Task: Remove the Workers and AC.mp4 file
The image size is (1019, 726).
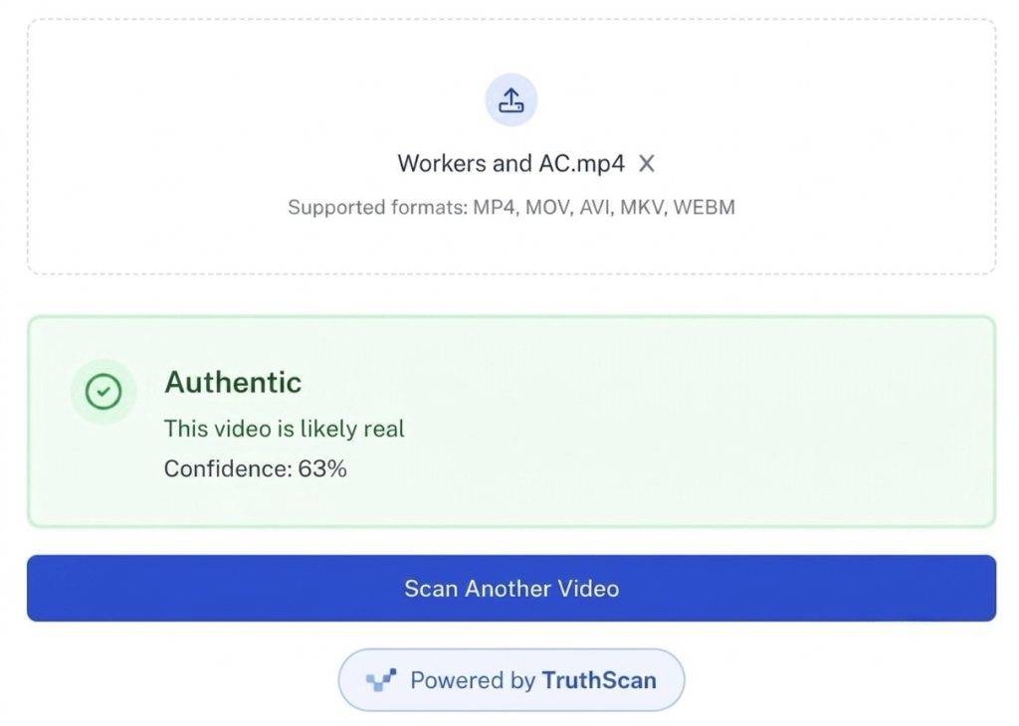Action: coord(646,164)
